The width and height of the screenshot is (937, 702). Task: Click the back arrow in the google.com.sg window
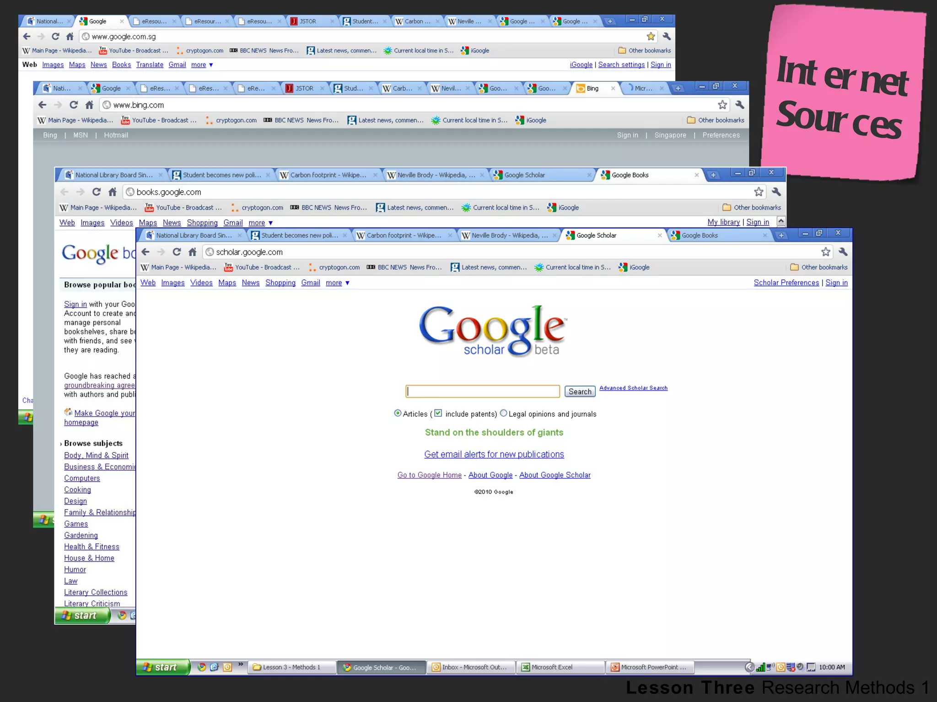coord(27,37)
